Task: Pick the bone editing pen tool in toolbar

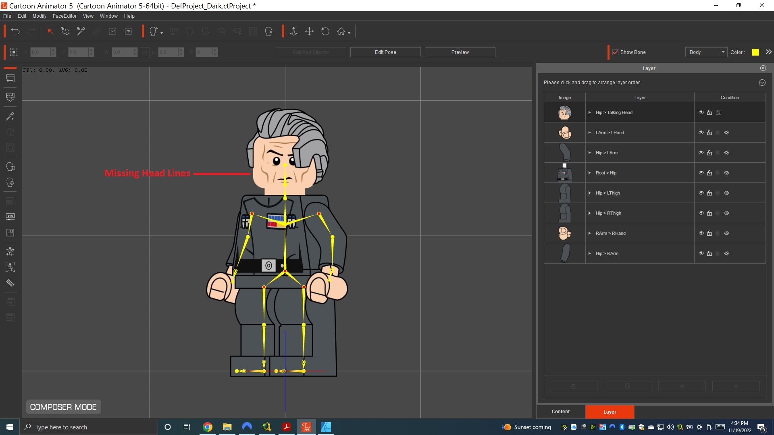Action: click(x=81, y=31)
